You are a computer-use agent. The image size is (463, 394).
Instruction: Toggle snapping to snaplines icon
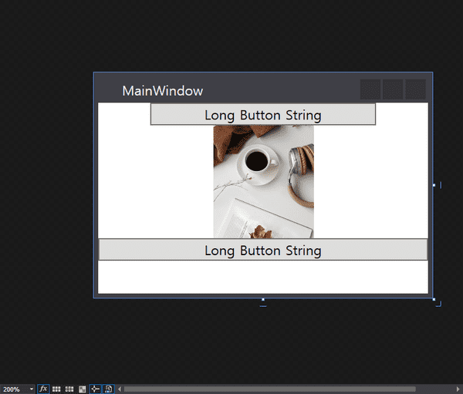[x=96, y=389]
